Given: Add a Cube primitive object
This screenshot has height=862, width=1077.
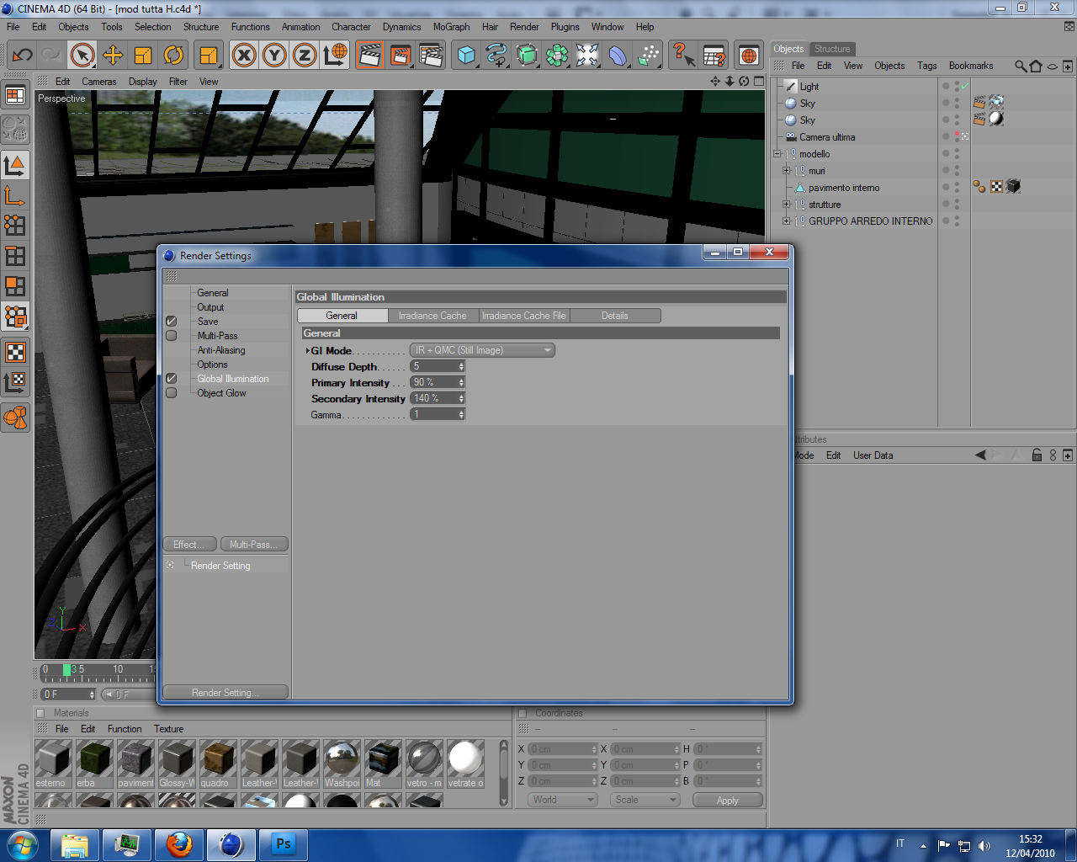Looking at the screenshot, I should [x=466, y=56].
